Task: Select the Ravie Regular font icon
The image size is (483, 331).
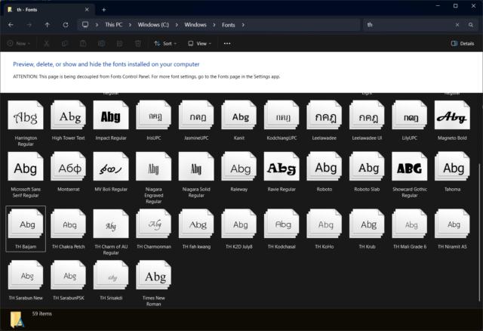Action: point(281,166)
